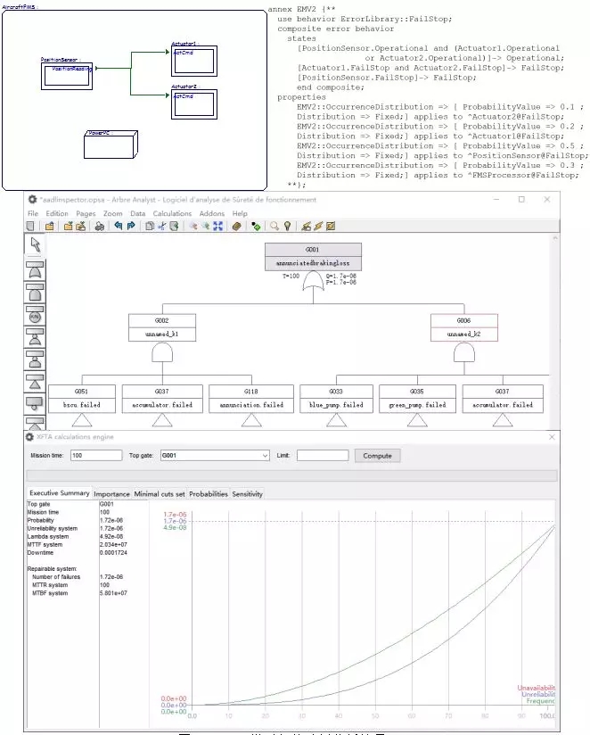Select the G002 unnamed_k1 gate box

coord(162,327)
